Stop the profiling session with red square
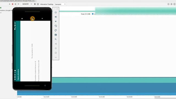This screenshot has height=99, width=176. click(x=13, y=4)
